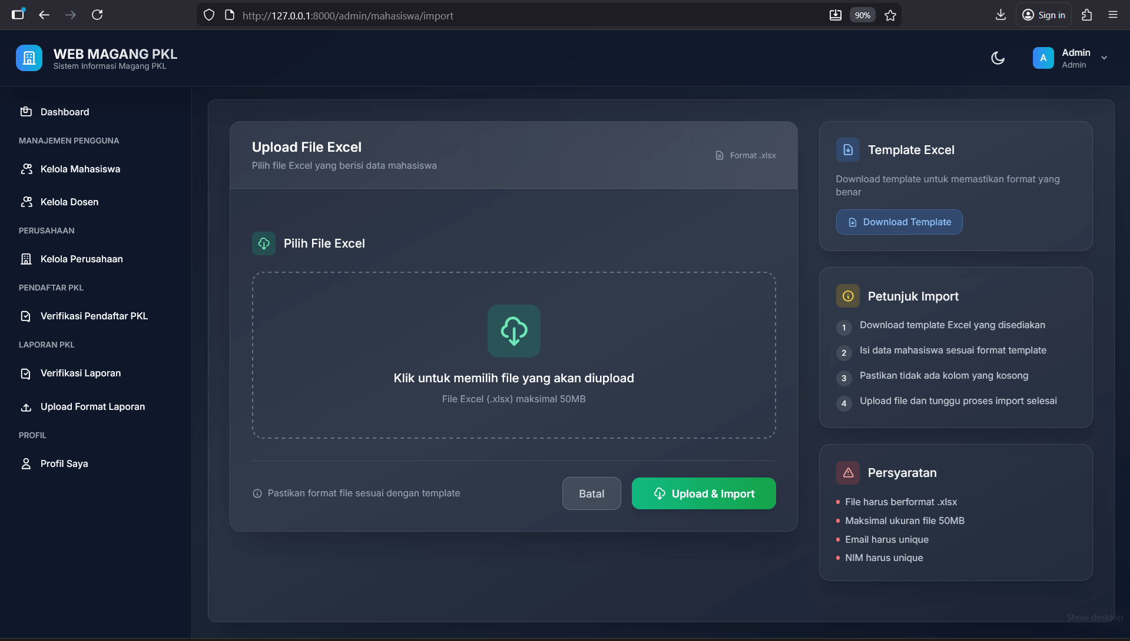
Task: Expand the Admin profile dropdown chevron
Action: coord(1104,58)
